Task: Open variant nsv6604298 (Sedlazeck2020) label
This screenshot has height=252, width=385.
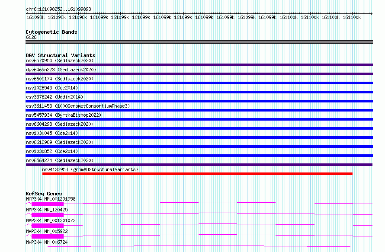Action: (x=60, y=124)
